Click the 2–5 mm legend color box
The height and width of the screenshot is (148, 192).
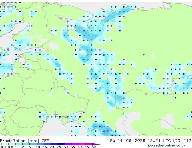pos(26,144)
